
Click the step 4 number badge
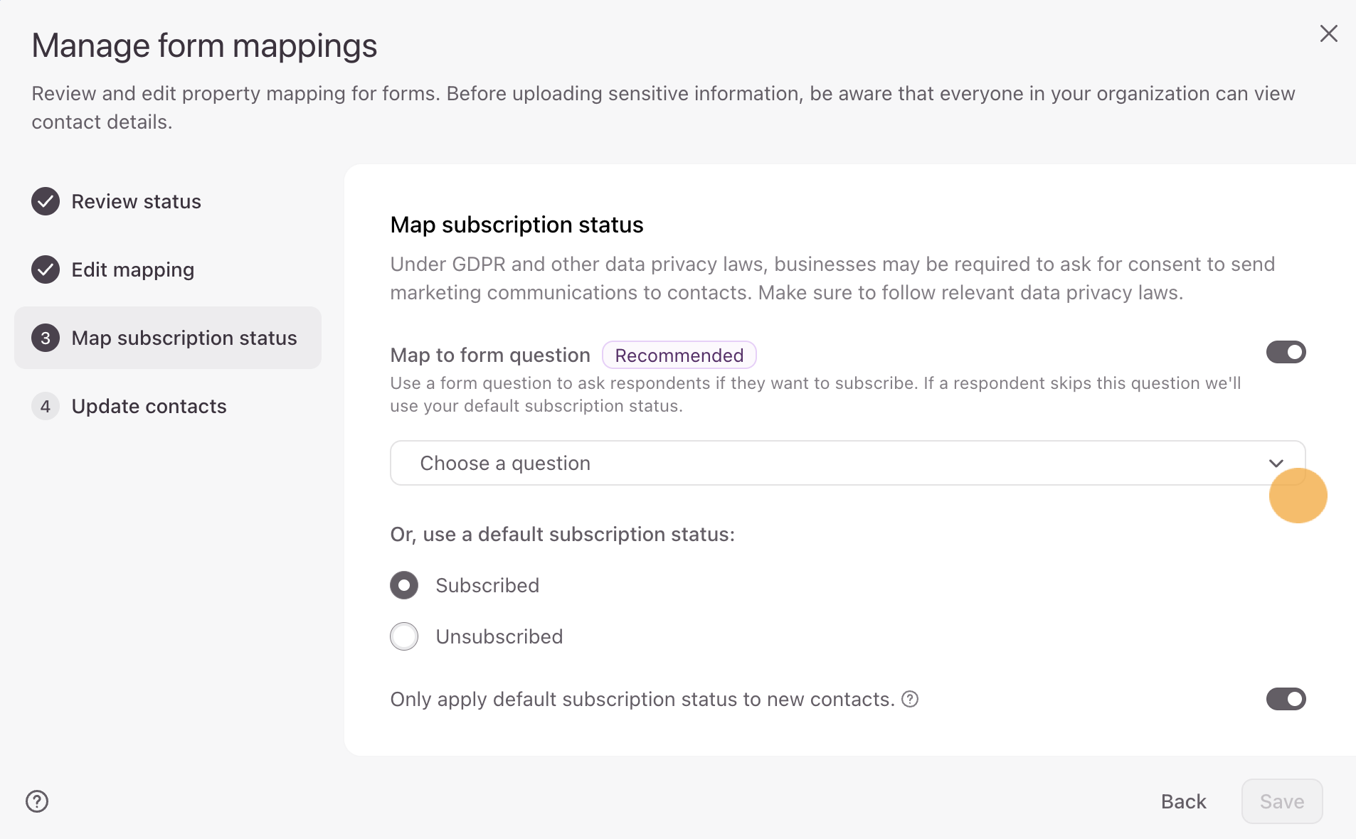point(46,406)
